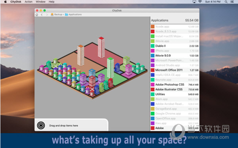Select Microsoft Office 2011 row

coord(175,70)
